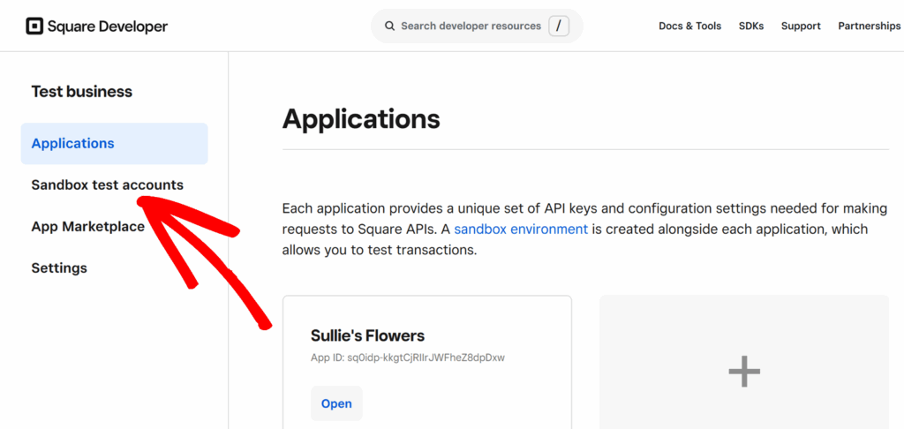This screenshot has width=904, height=429.
Task: Click the slash shortcut key badge
Action: coord(558,26)
